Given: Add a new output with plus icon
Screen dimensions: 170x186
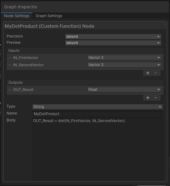Looking at the screenshot, I should tap(147, 98).
